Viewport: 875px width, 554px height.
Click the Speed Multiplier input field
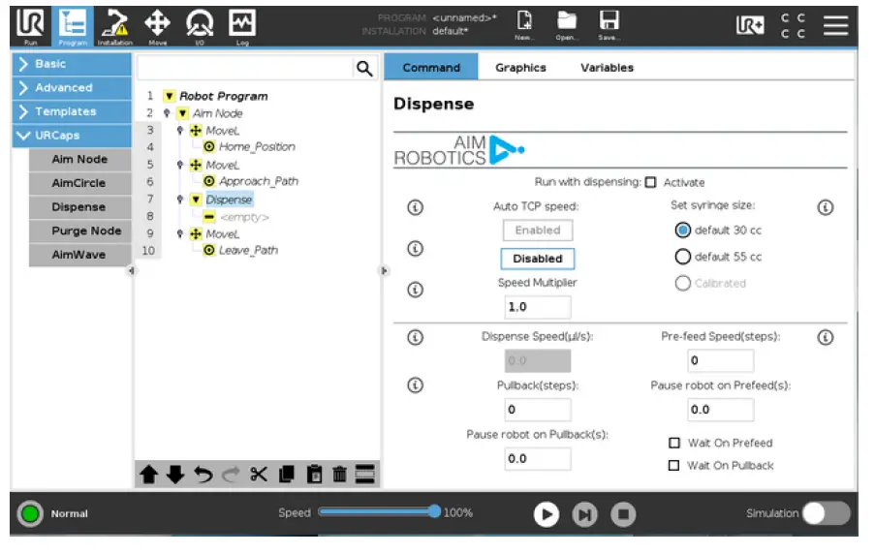(538, 307)
